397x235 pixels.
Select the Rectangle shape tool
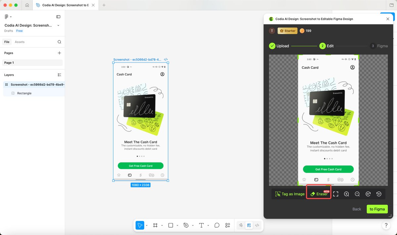(171, 225)
